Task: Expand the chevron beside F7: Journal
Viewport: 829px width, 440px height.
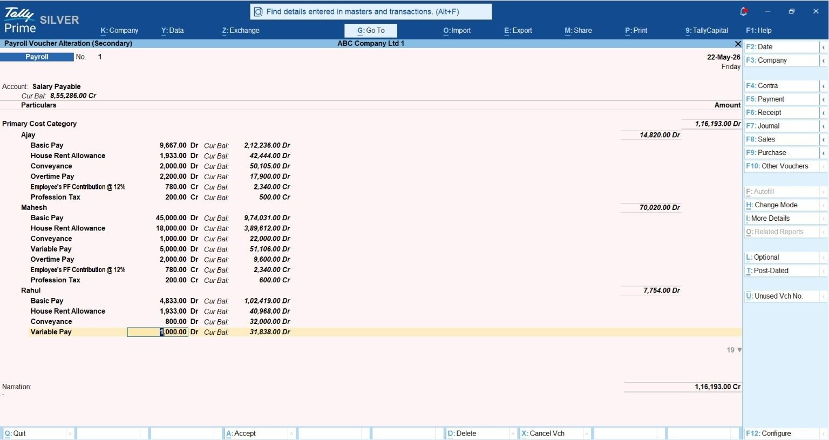Action: click(824, 126)
